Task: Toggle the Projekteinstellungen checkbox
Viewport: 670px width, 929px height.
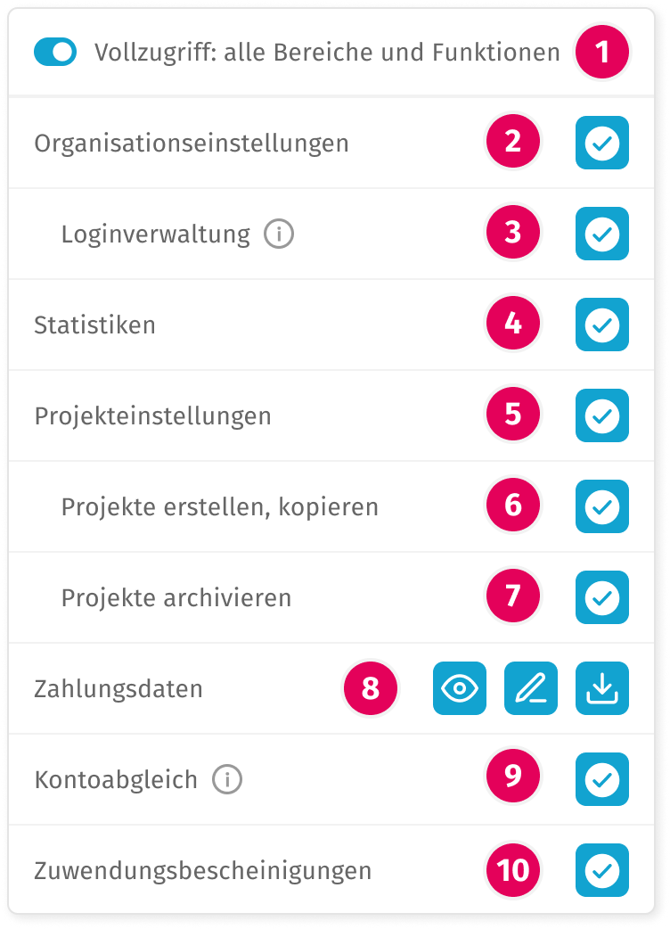Action: (x=602, y=415)
